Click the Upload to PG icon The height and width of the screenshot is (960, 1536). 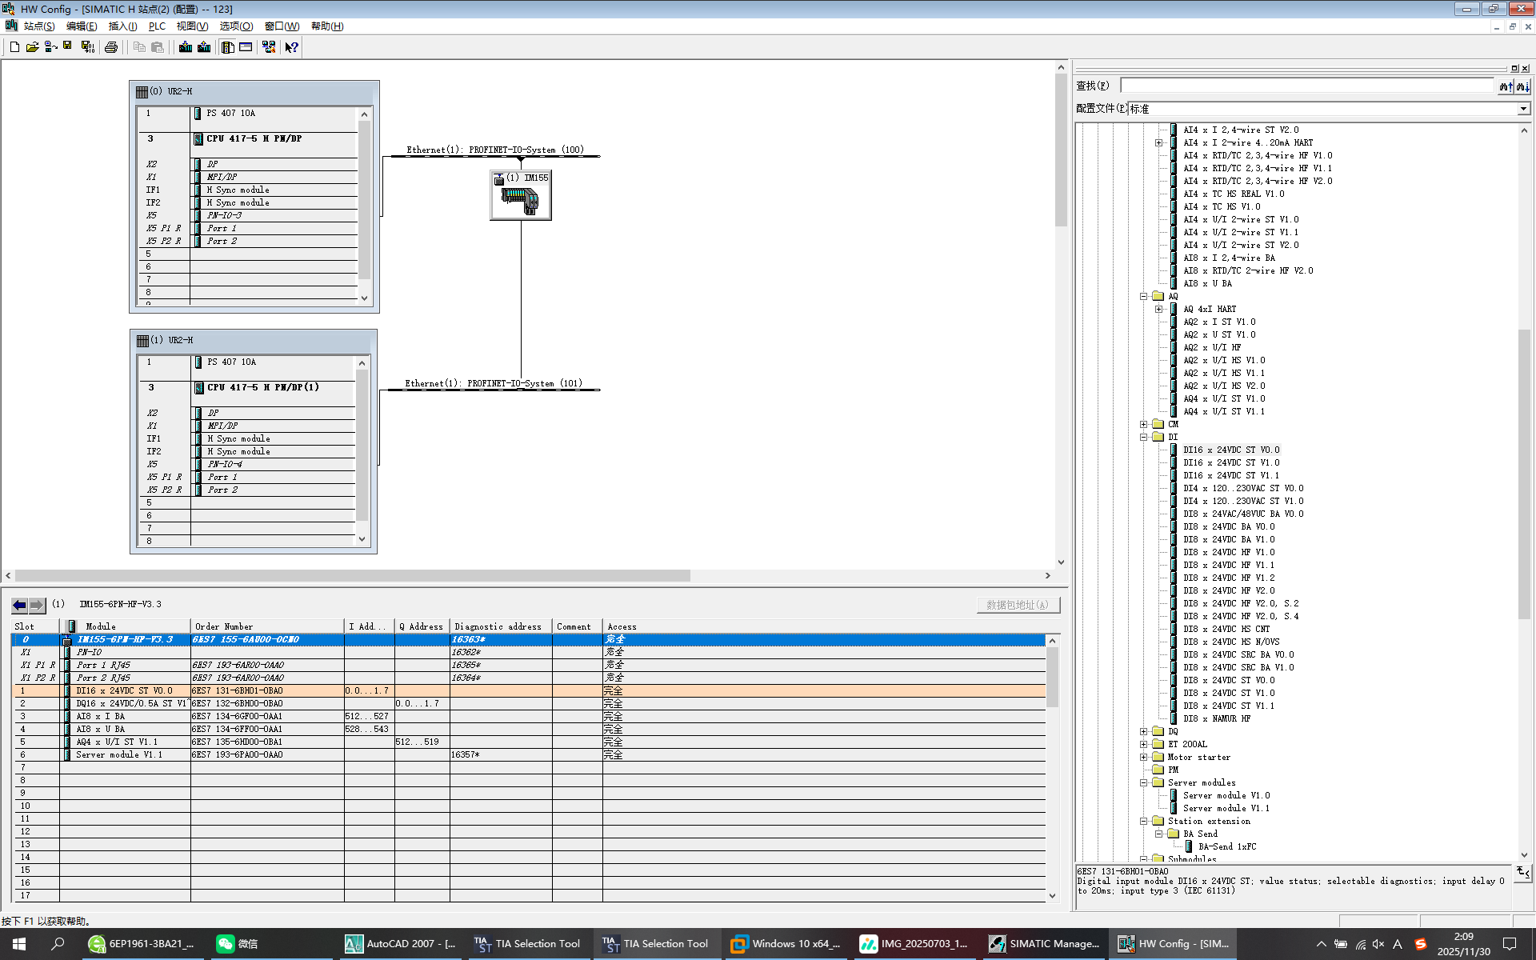pos(204,47)
